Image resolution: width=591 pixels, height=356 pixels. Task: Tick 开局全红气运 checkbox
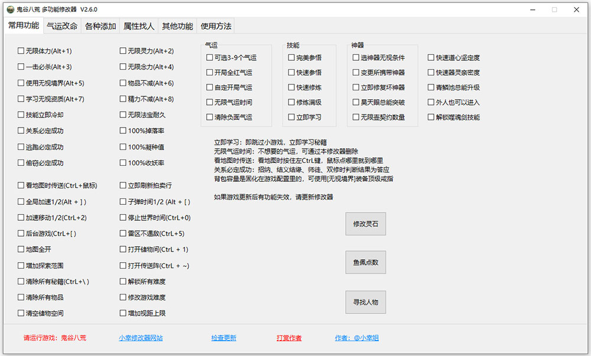[x=229, y=72]
